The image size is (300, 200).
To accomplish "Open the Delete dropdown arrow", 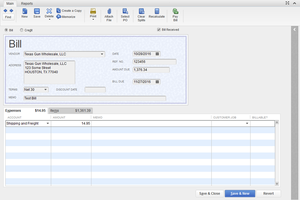I will [49, 19].
